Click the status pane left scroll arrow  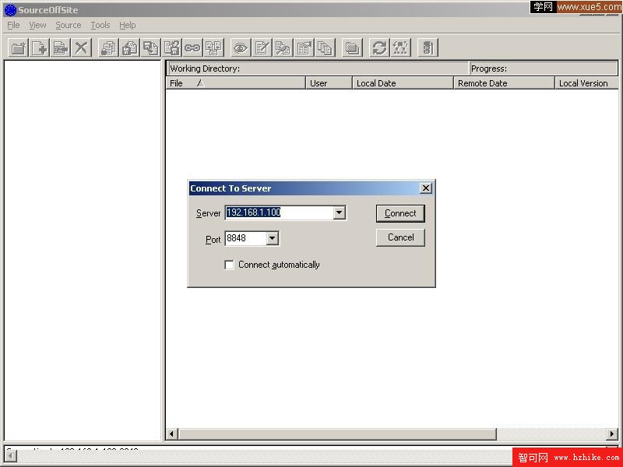click(11, 457)
